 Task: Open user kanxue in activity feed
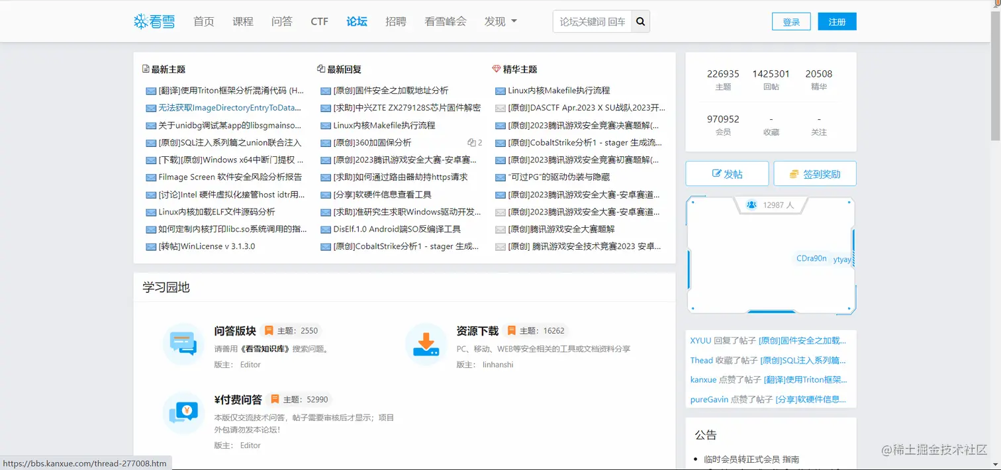tap(703, 380)
